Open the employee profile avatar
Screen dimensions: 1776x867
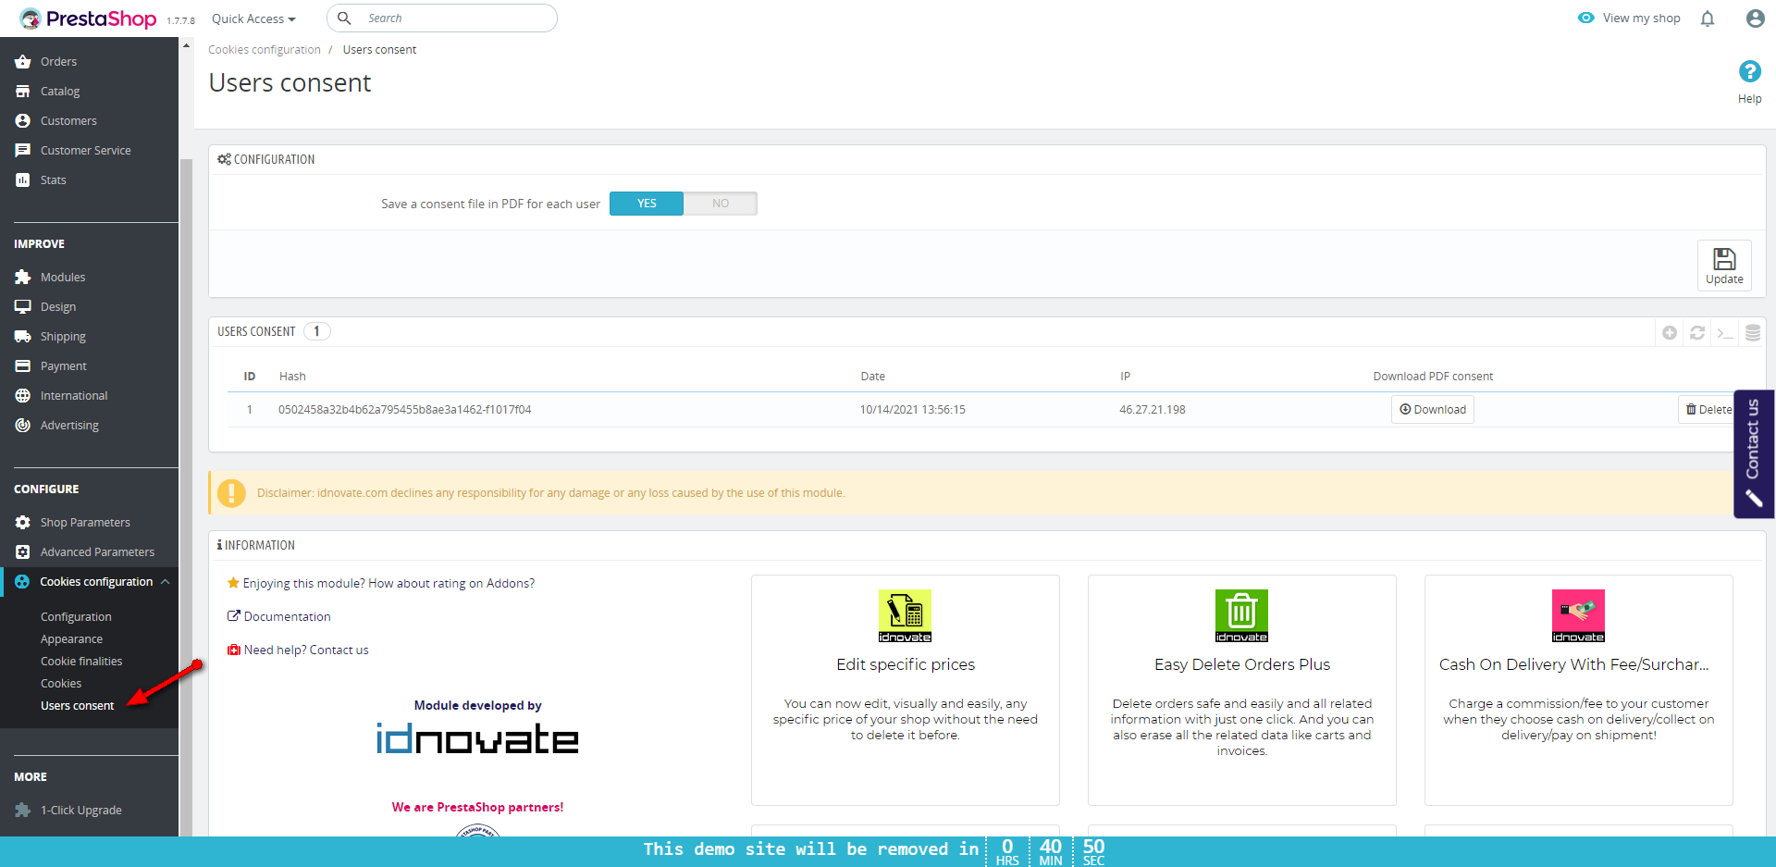tap(1755, 19)
